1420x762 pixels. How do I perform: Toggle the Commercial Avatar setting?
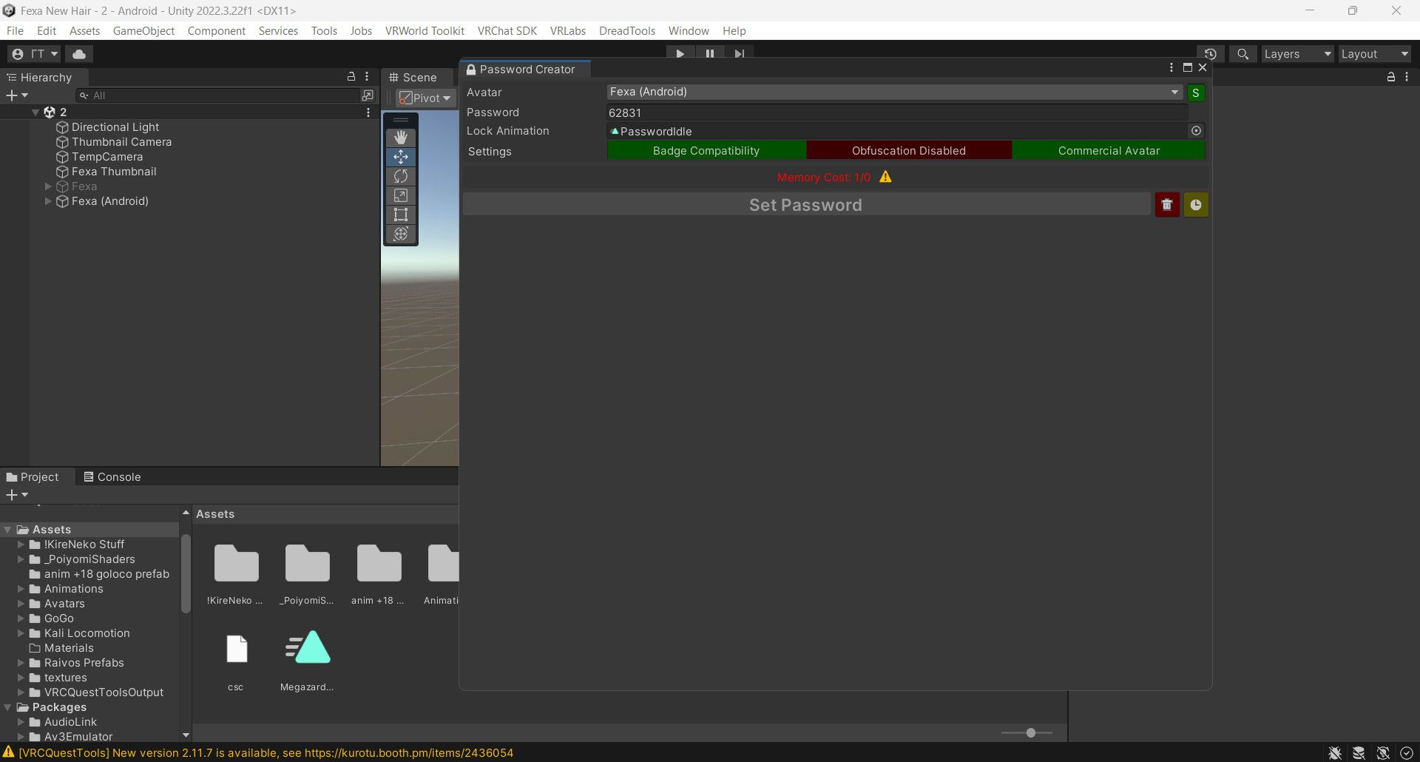coord(1109,151)
